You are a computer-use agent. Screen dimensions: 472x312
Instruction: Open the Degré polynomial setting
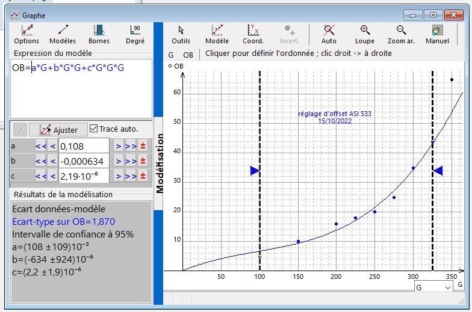point(135,34)
